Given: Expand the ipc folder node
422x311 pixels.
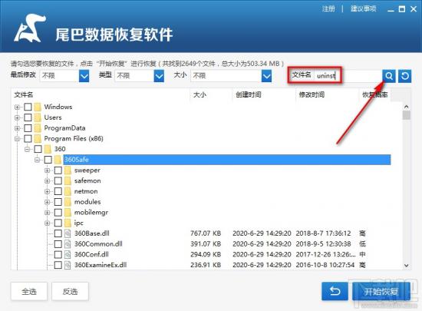Looking at the screenshot, I should [48, 223].
